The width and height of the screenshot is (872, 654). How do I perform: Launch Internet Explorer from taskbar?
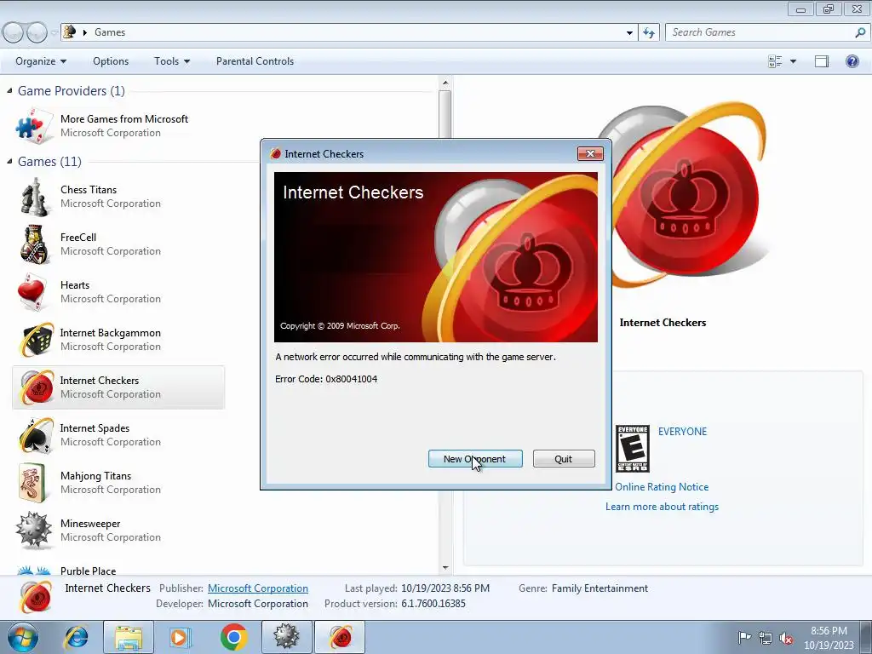coord(76,637)
